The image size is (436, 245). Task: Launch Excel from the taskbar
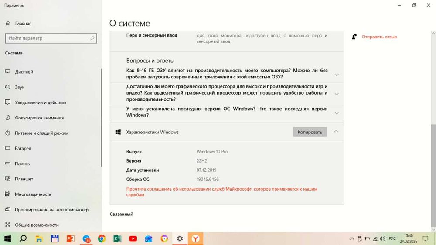click(x=117, y=238)
